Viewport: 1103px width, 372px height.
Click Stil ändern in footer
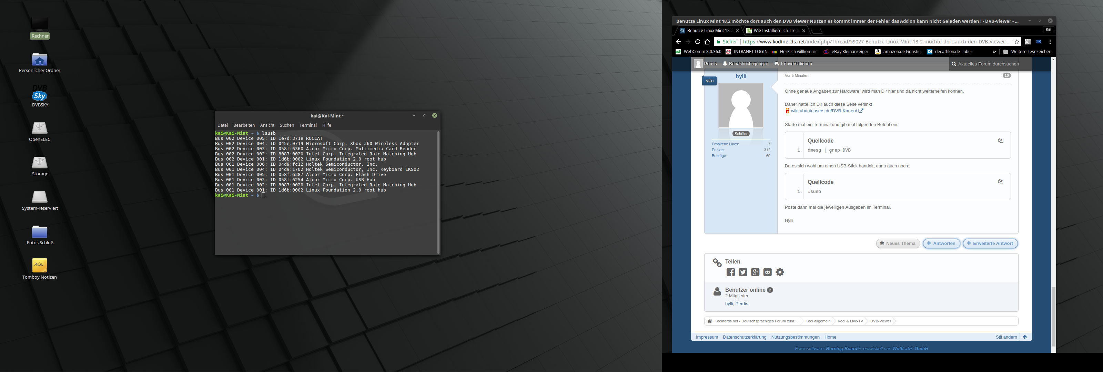click(1006, 337)
